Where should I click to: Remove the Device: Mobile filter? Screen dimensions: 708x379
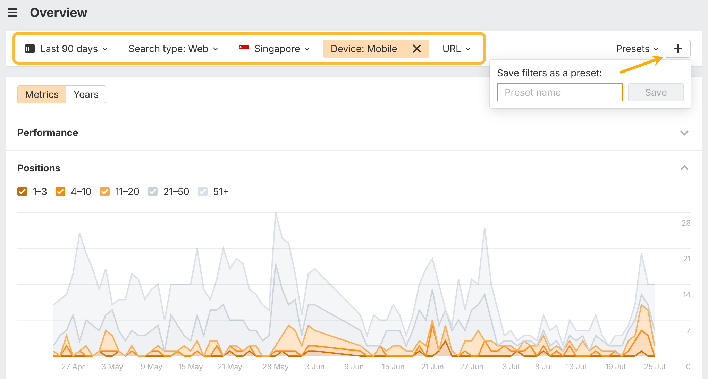click(x=416, y=49)
